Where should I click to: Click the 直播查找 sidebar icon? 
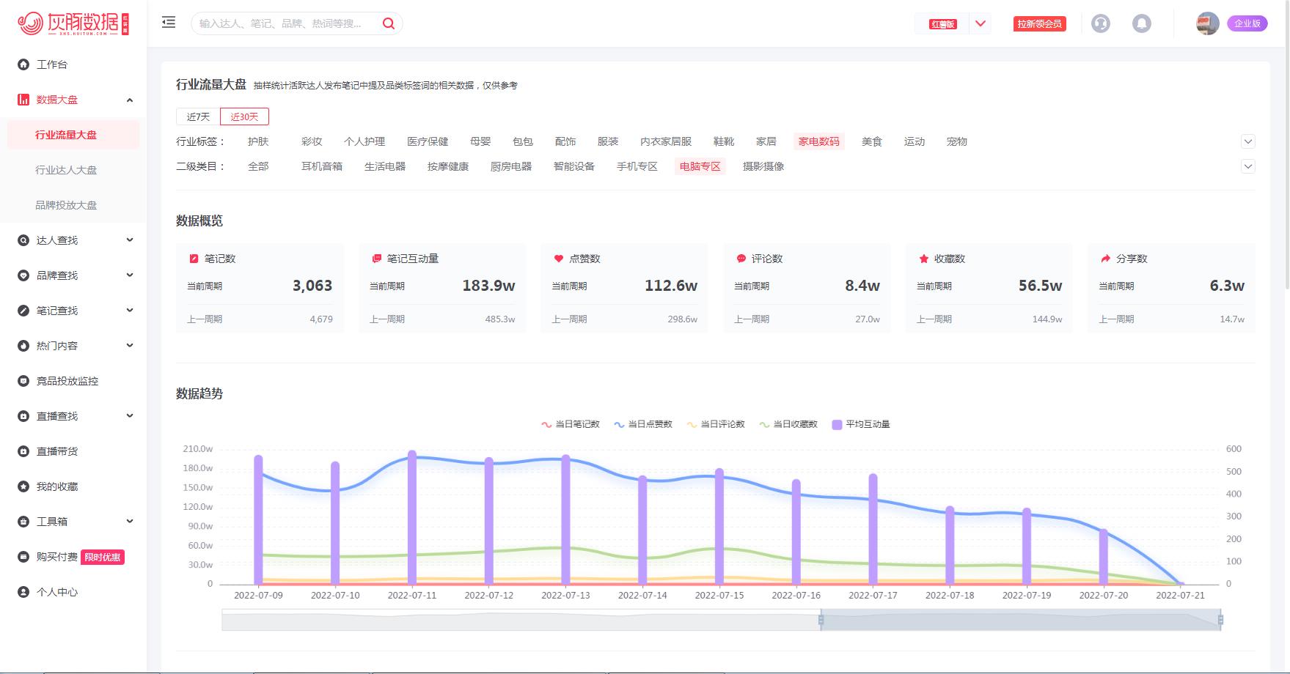point(23,416)
